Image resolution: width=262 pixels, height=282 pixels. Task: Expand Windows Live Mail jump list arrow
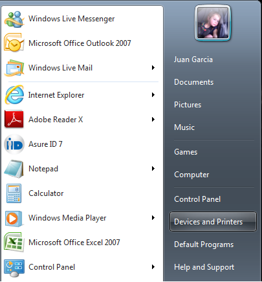pos(153,68)
